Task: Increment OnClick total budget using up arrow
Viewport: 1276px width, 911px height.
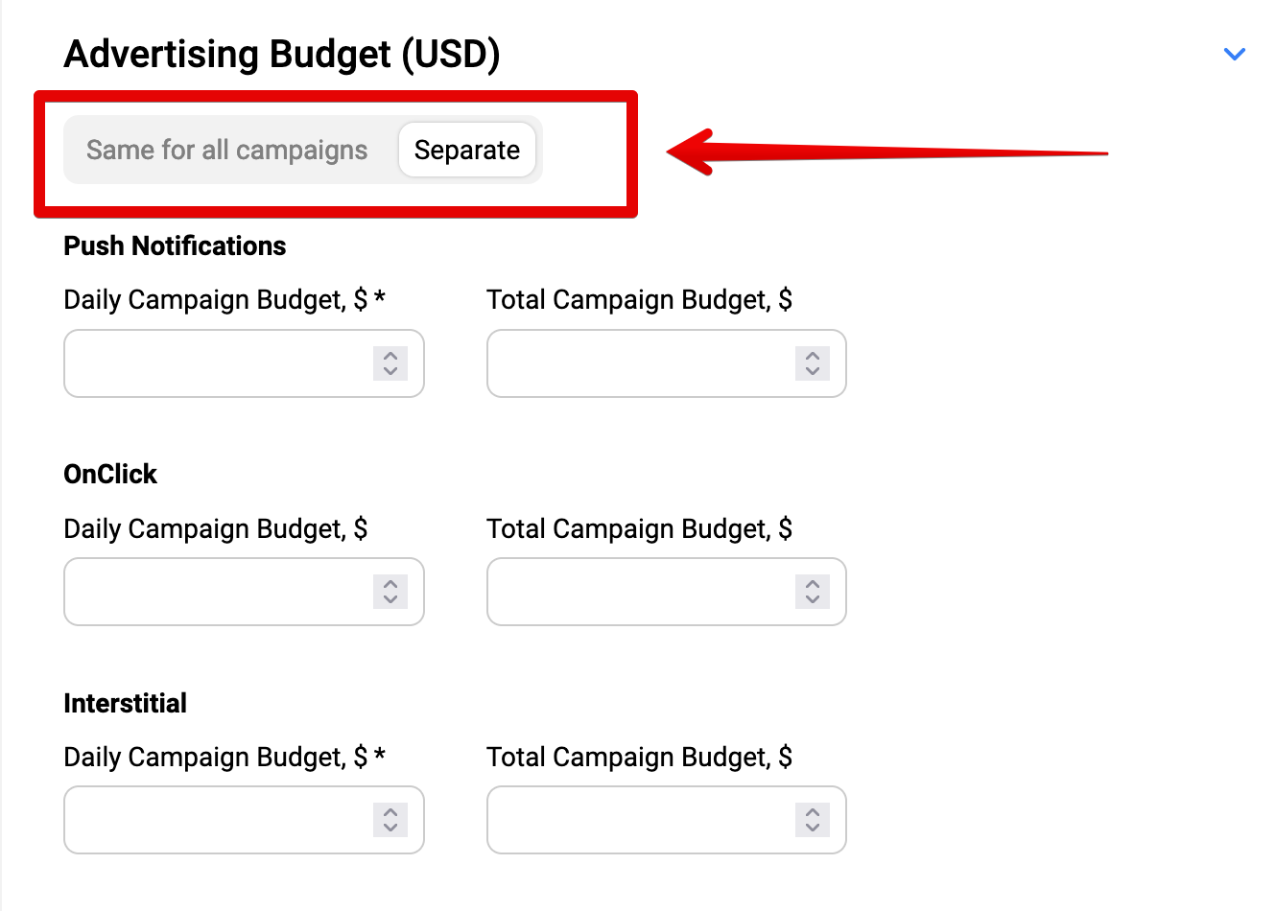Action: pyautogui.click(x=813, y=584)
